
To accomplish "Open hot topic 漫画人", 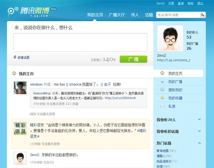I will (x=161, y=156).
